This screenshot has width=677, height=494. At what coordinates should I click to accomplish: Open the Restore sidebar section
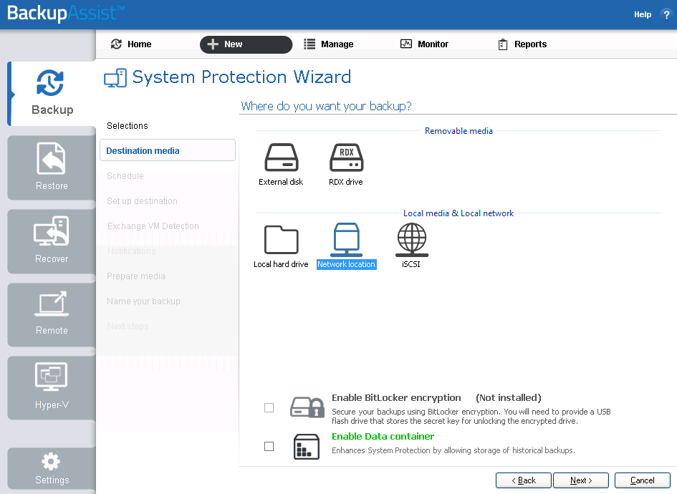[52, 168]
